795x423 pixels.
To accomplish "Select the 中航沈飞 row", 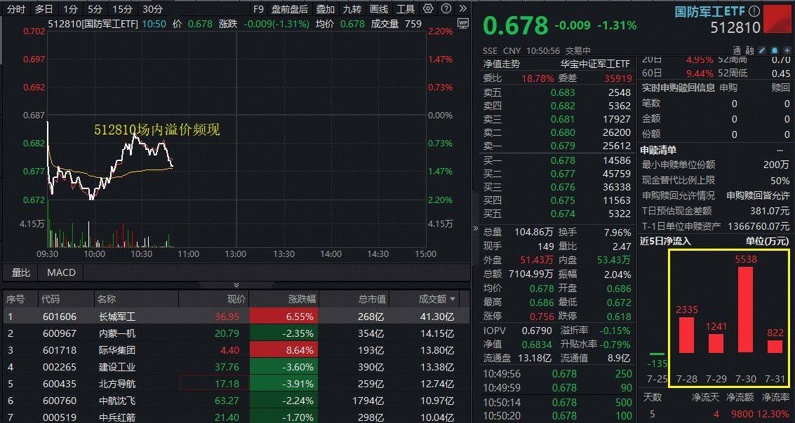I will click(236, 400).
